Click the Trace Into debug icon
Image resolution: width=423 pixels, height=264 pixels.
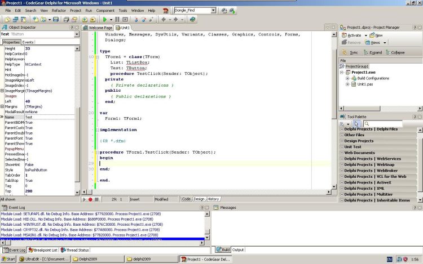pos(136,19)
